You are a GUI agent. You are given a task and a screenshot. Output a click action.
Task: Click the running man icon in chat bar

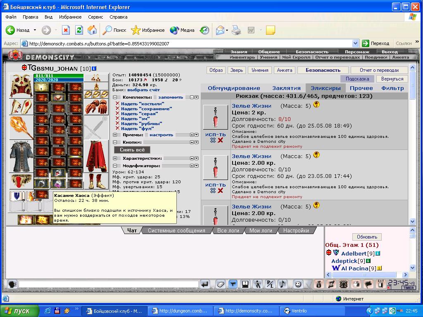[x=258, y=284]
